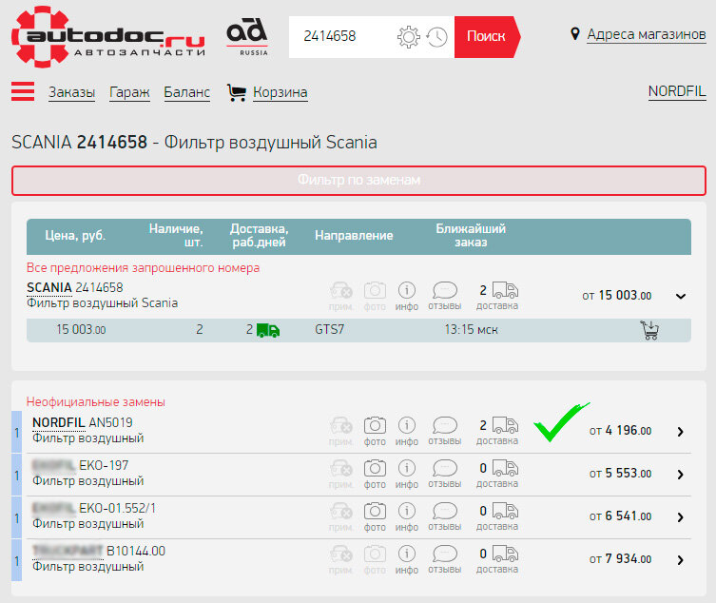
Task: Sort by Цена, руб. column header
Action: click(x=75, y=236)
